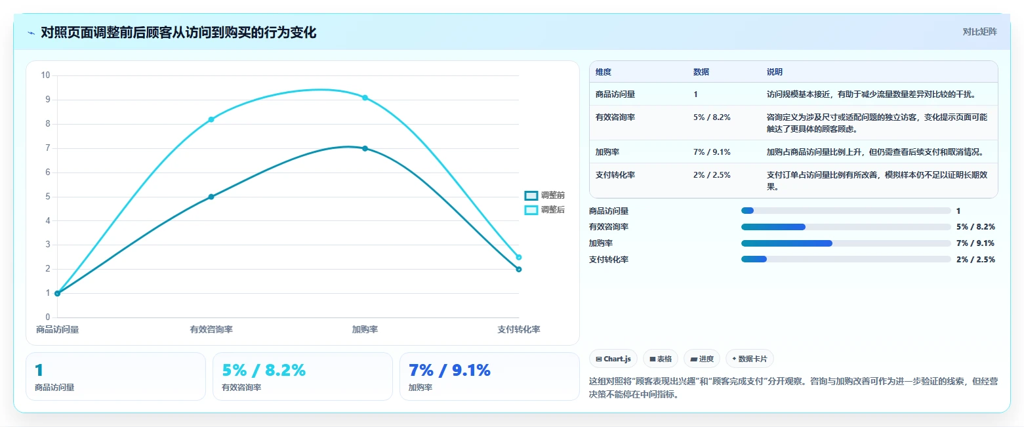Click the 调整前 data point at 加购率
1024x427 pixels.
click(365, 148)
